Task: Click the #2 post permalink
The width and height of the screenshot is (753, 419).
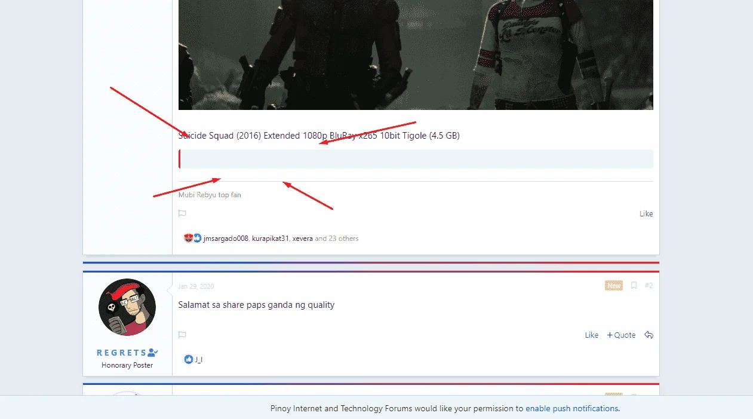Action: [x=648, y=286]
